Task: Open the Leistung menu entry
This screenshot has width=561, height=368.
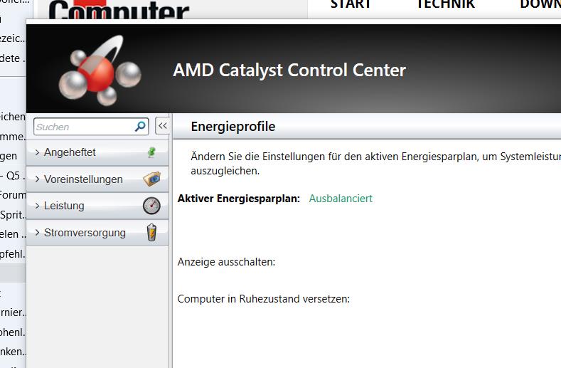Action: pos(97,206)
